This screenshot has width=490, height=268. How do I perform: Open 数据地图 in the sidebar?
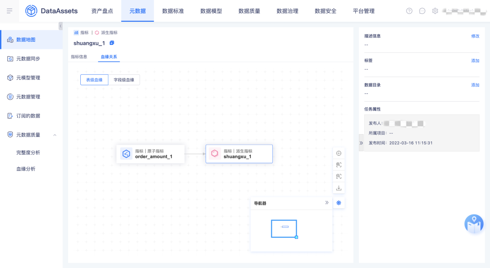point(31,39)
